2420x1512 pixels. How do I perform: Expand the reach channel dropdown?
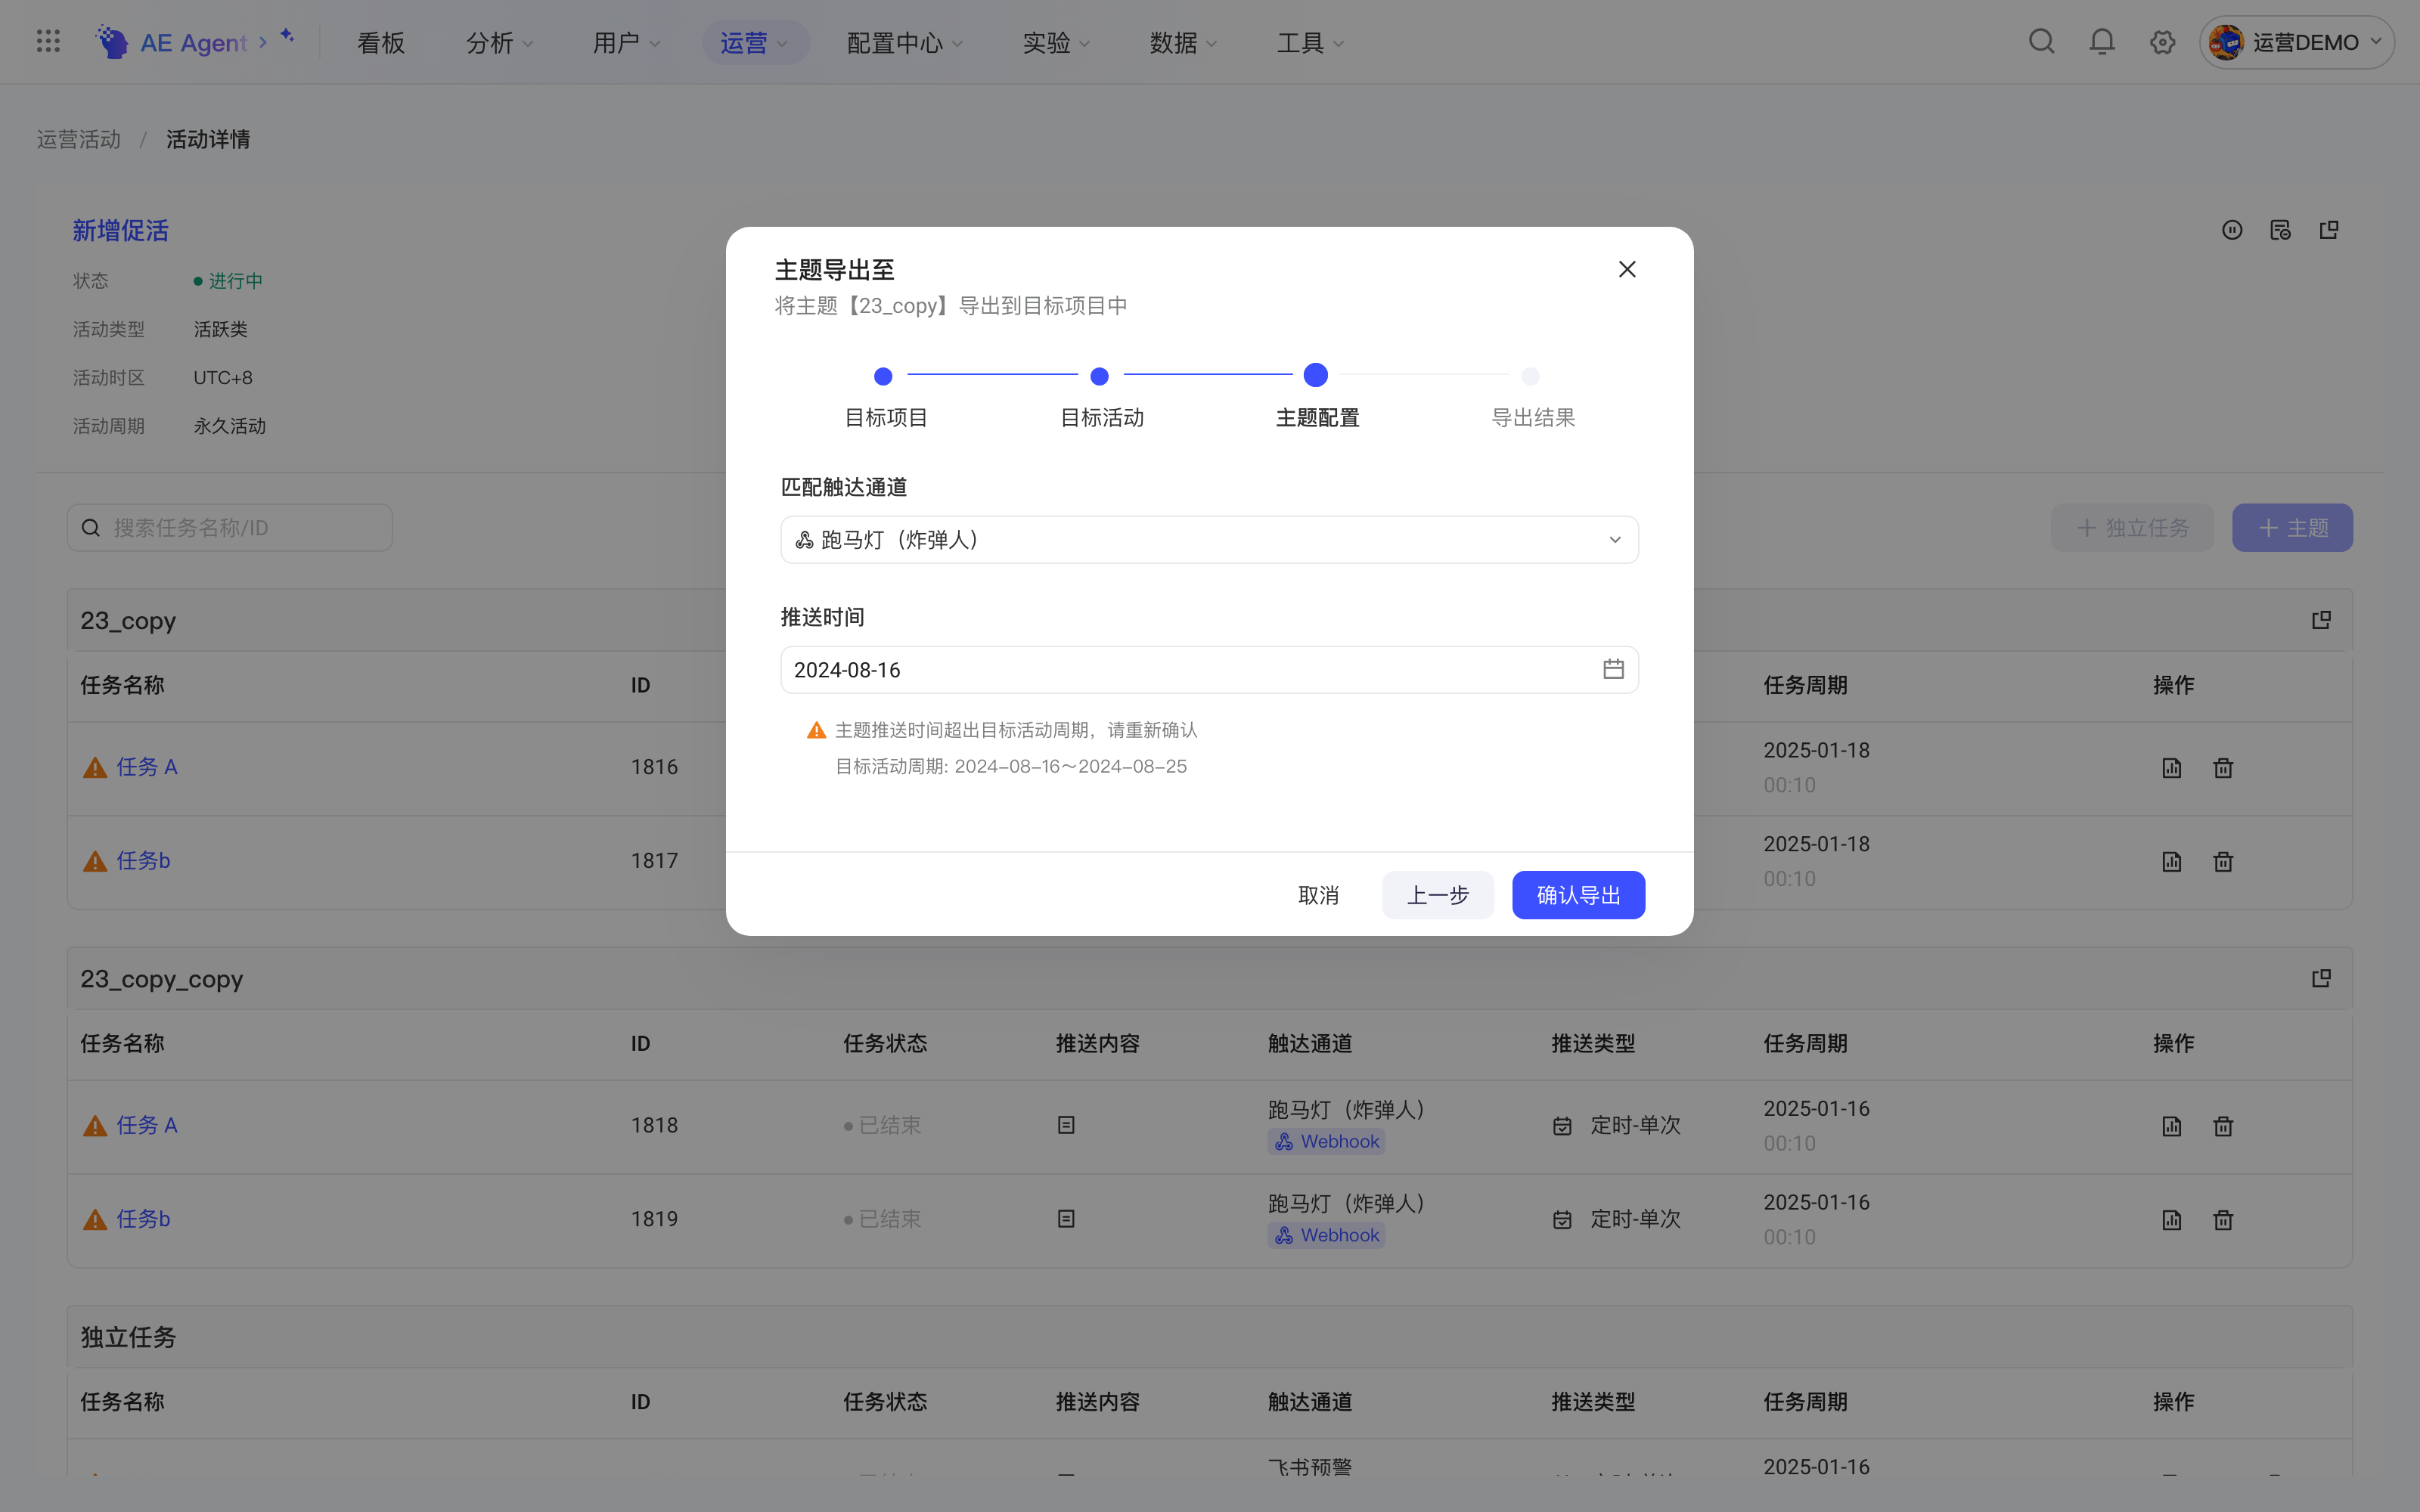(x=1209, y=540)
